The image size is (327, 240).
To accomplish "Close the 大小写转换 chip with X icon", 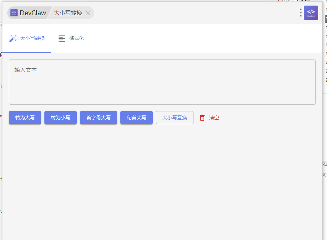I will [x=88, y=13].
